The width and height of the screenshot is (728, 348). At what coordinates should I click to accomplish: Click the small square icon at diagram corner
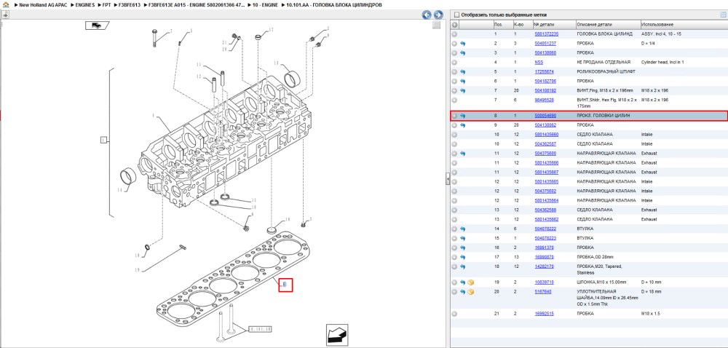(x=436, y=25)
